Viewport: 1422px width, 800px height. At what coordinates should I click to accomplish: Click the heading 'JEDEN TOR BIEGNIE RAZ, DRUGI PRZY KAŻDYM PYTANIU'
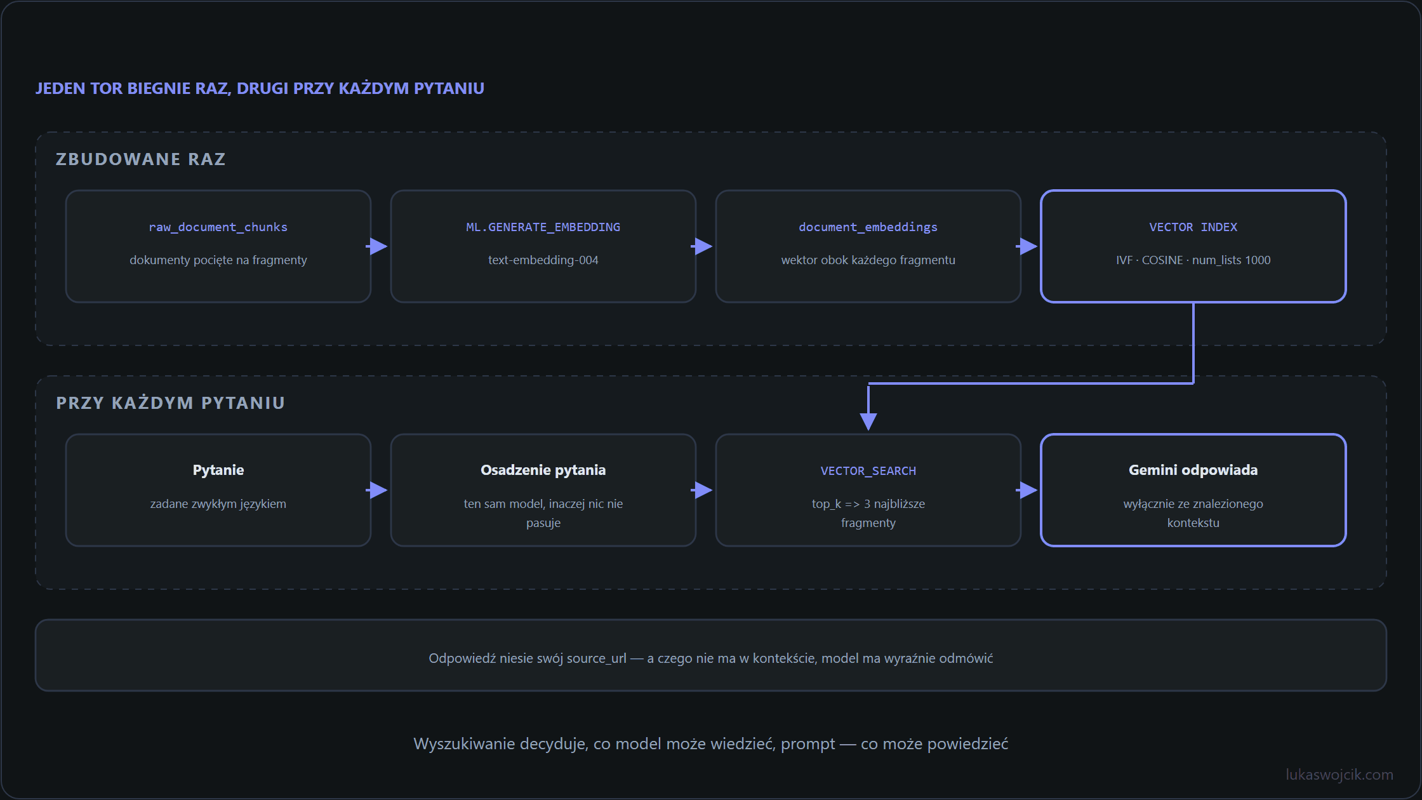point(260,88)
